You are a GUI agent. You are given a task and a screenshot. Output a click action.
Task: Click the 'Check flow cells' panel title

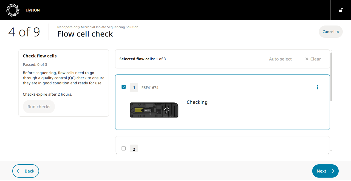point(40,56)
